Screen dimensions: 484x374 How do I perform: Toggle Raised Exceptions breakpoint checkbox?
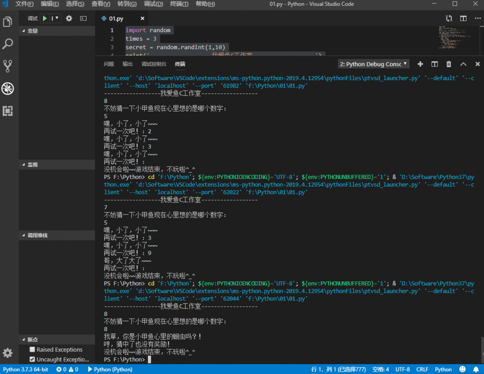[32, 349]
